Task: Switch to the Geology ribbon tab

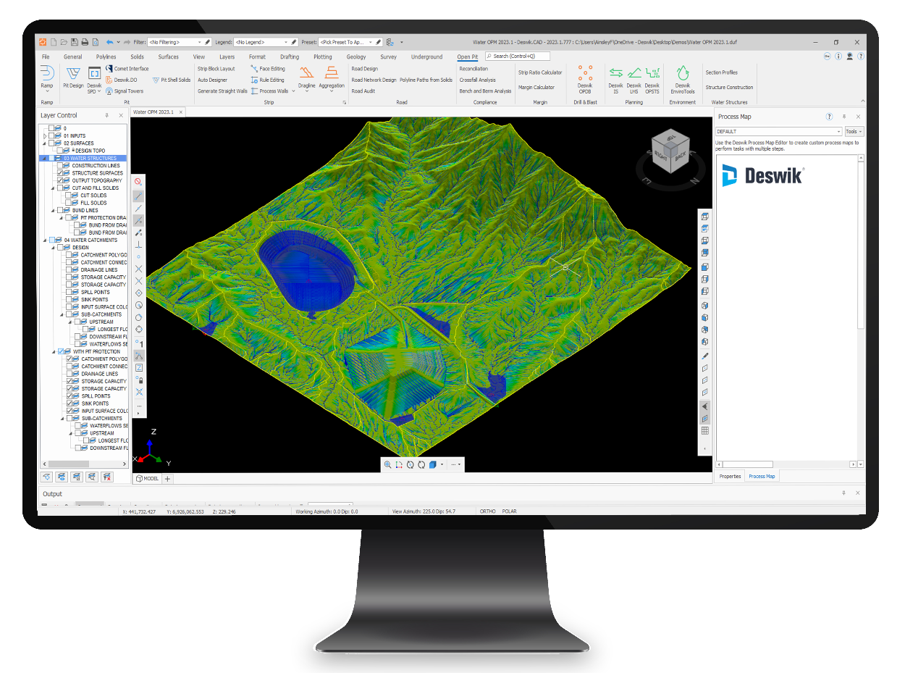Action: 356,57
